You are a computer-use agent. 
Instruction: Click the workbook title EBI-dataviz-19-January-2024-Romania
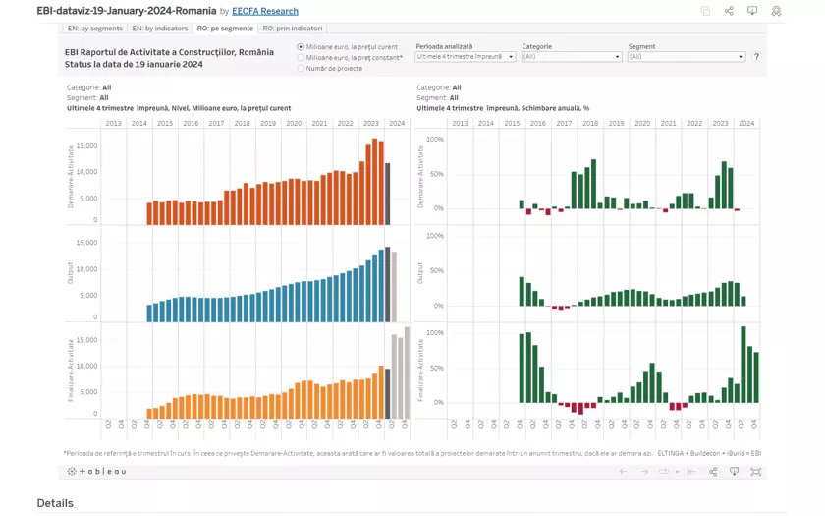click(x=127, y=11)
